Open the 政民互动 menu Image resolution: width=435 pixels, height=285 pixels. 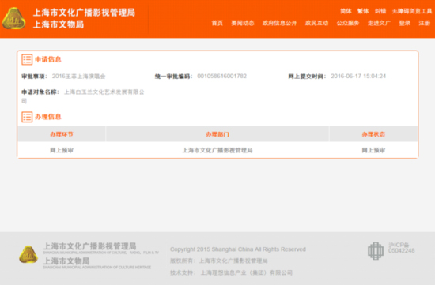coord(317,23)
